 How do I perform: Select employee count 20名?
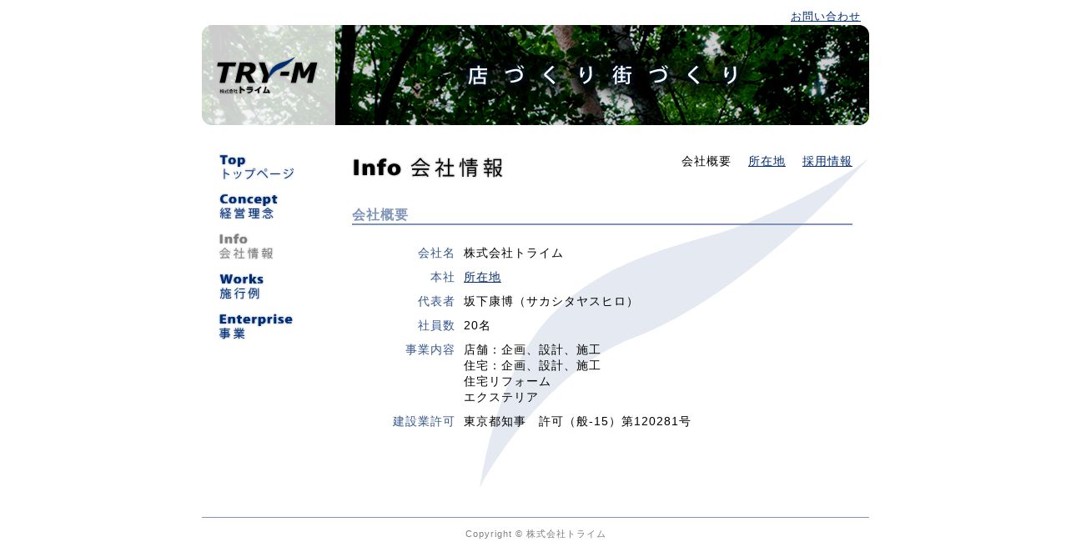coord(477,325)
